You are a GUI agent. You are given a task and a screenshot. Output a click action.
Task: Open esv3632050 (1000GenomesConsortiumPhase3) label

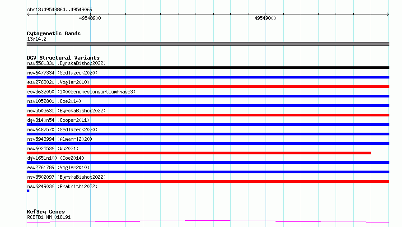tap(81, 92)
